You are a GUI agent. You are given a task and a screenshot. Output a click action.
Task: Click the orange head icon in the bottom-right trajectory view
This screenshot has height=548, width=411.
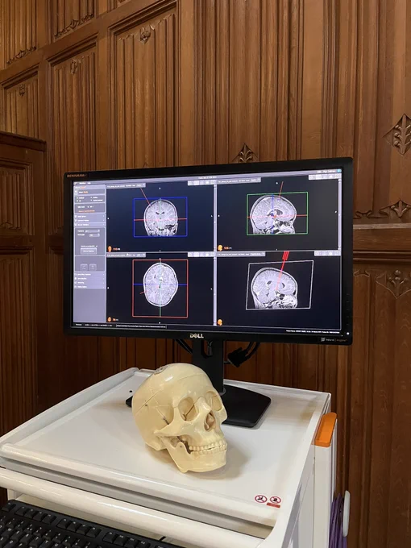220,322
